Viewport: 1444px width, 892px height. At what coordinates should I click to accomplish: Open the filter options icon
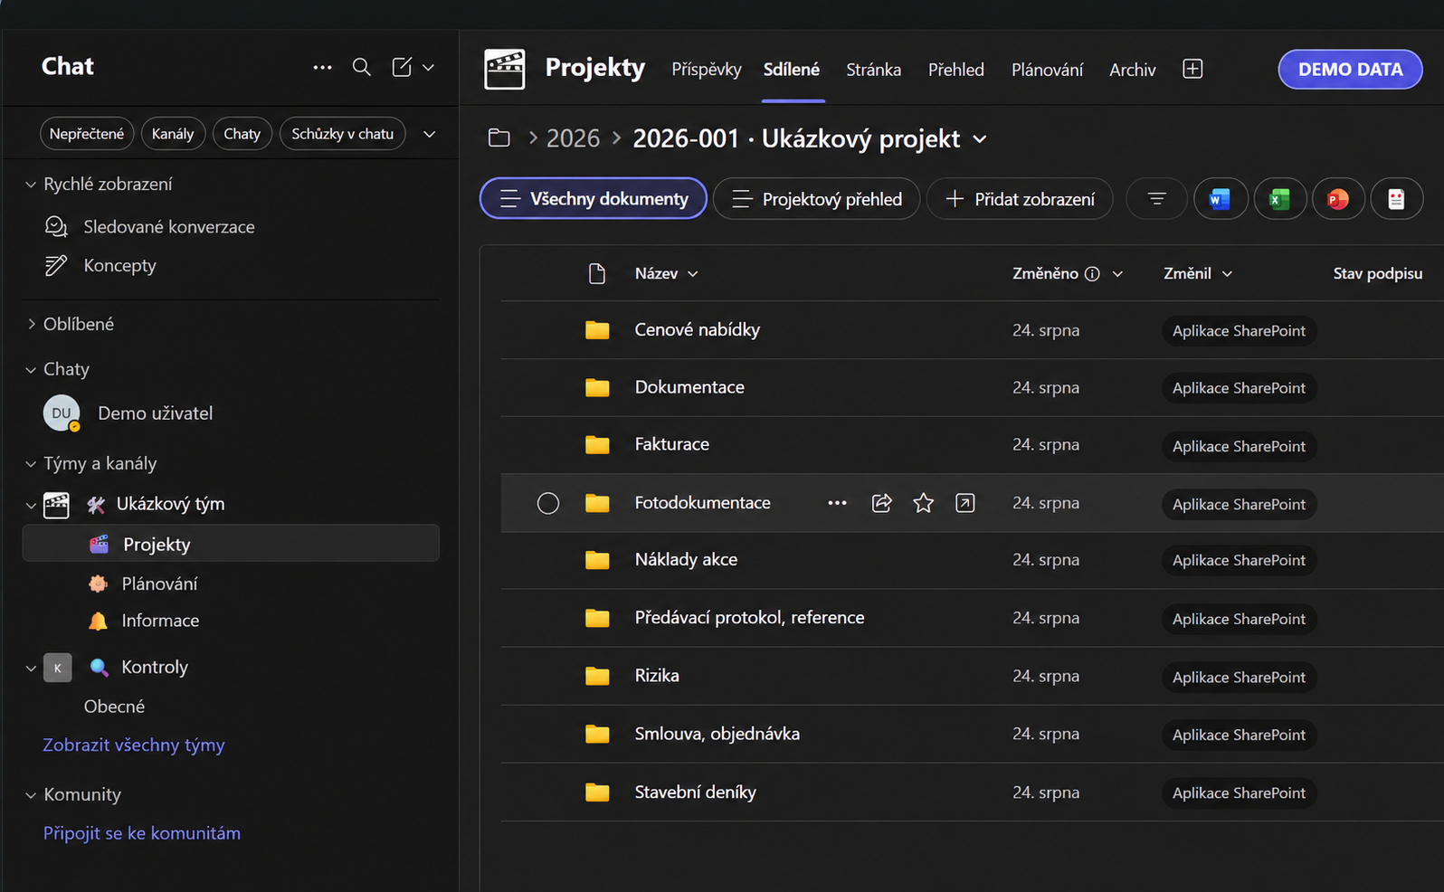click(1156, 199)
